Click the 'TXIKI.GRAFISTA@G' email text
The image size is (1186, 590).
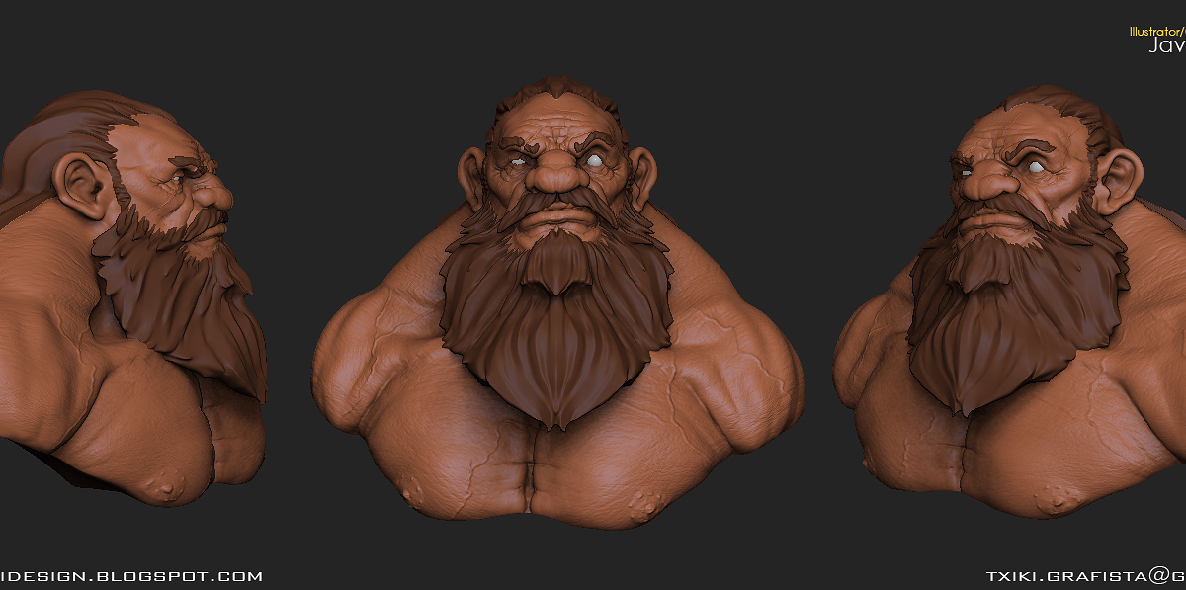tap(1085, 575)
